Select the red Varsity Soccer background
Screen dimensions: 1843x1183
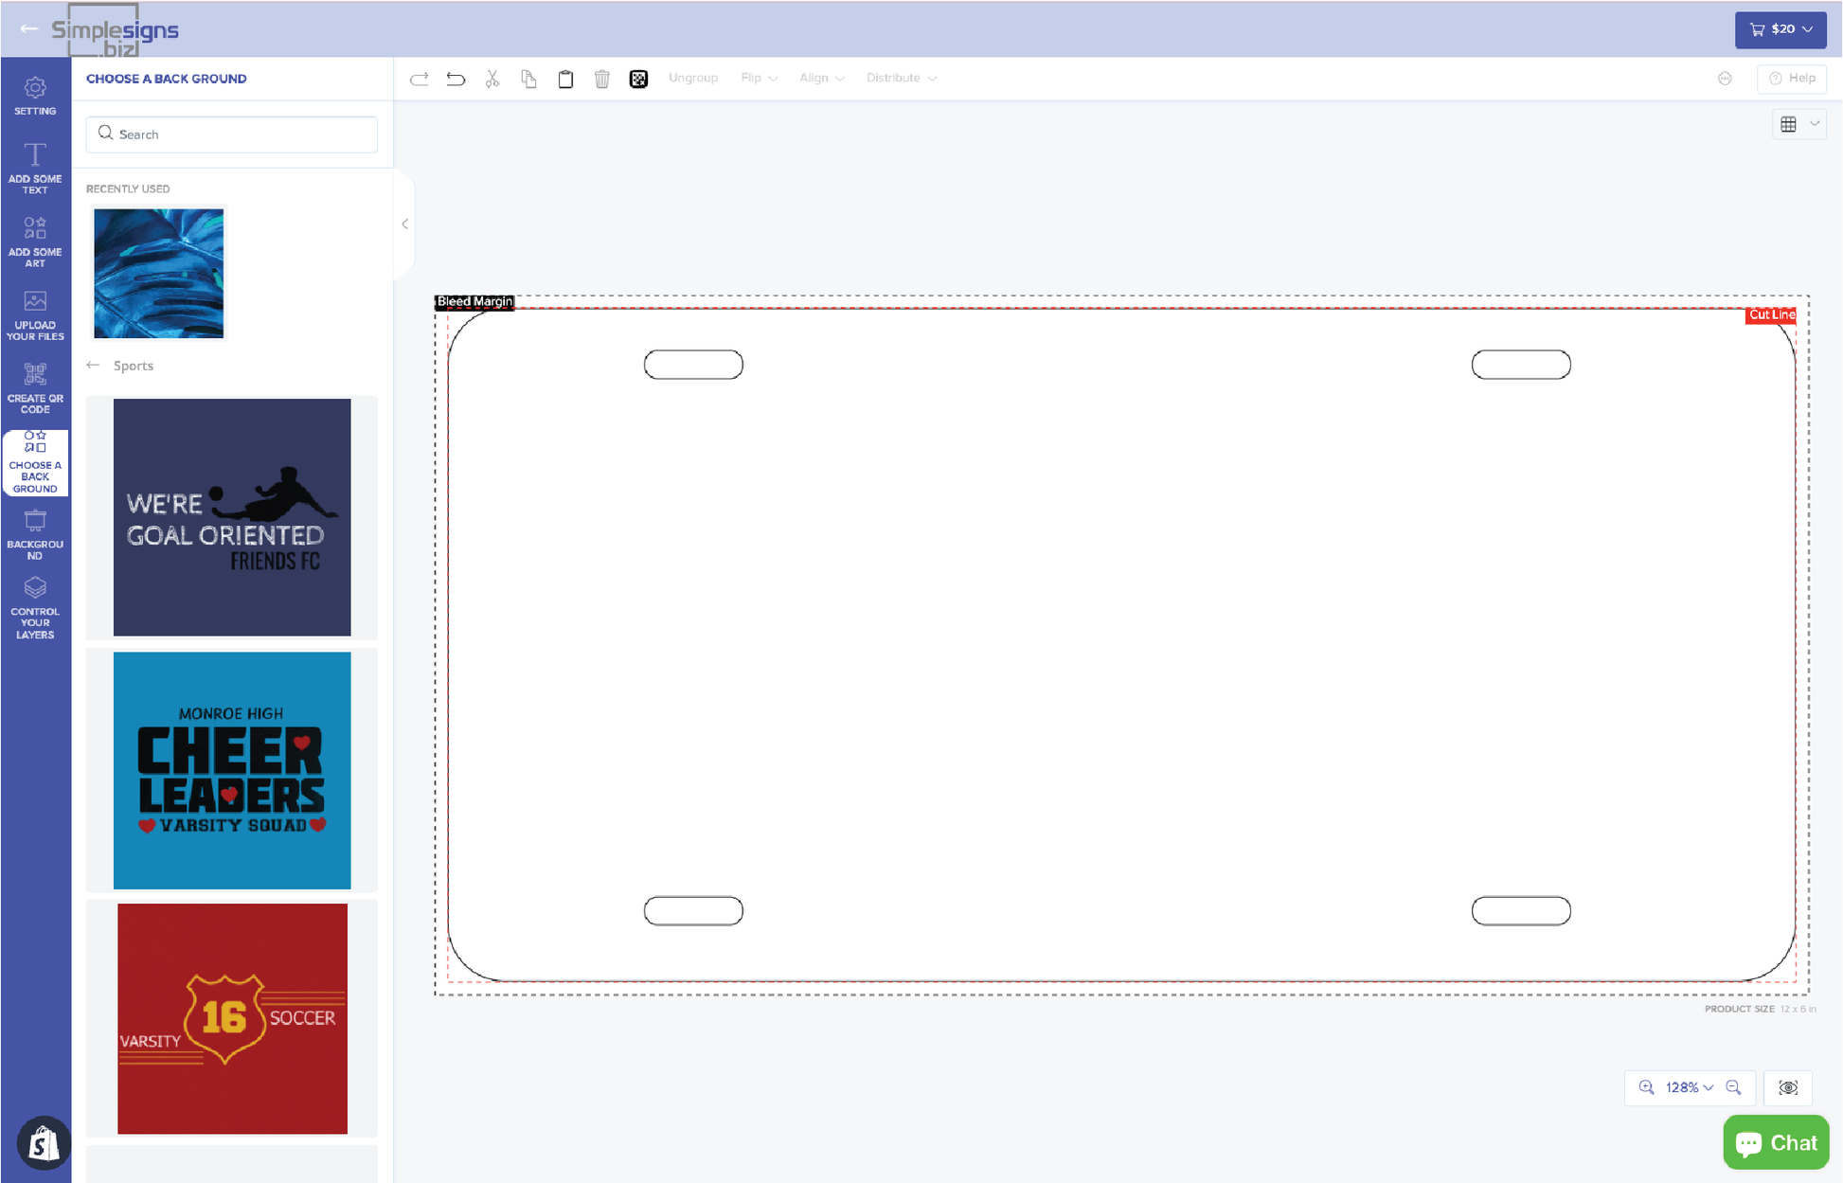[232, 1018]
